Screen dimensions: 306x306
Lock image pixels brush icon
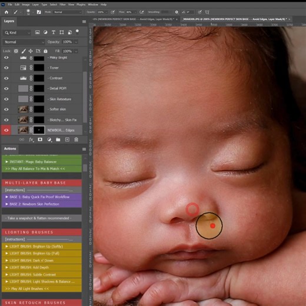point(24,51)
